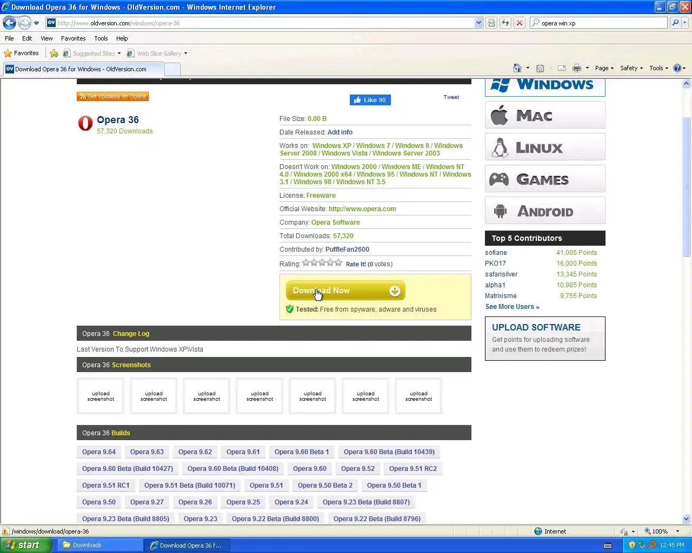Open contributor PuffleFan2600 profile
The image size is (692, 553).
347,249
